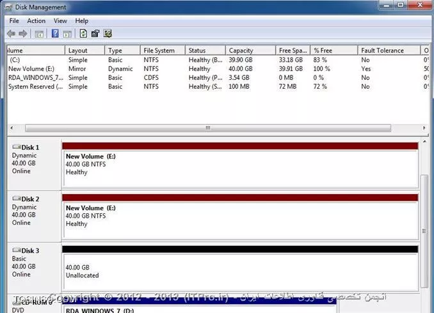434x313 pixels.
Task: Open the Help menu
Action: click(x=82, y=20)
